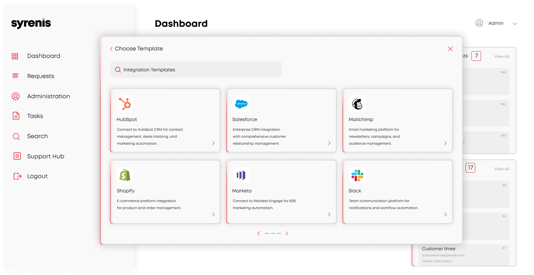Open Support Hub from sidebar
Viewport: 534px width, 275px height.
tap(45, 156)
